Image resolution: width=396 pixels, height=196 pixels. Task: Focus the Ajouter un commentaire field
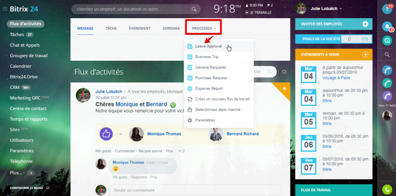point(195,190)
